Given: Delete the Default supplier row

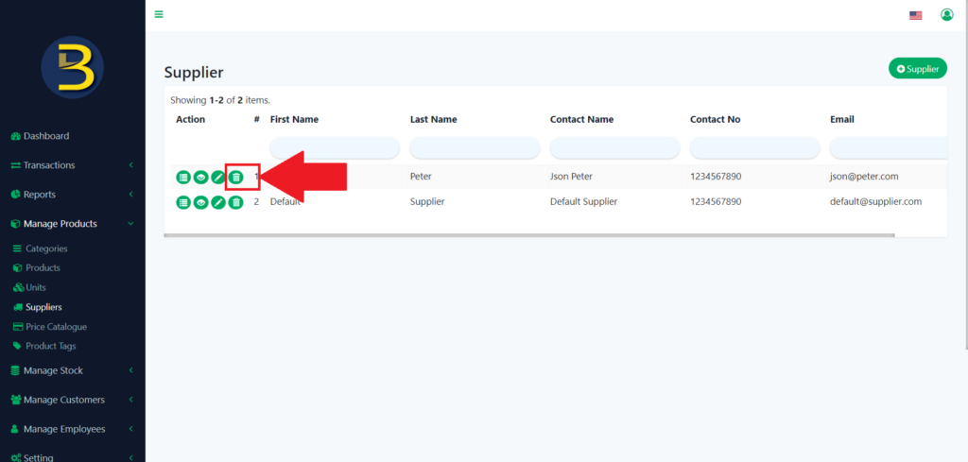Looking at the screenshot, I should coord(236,202).
